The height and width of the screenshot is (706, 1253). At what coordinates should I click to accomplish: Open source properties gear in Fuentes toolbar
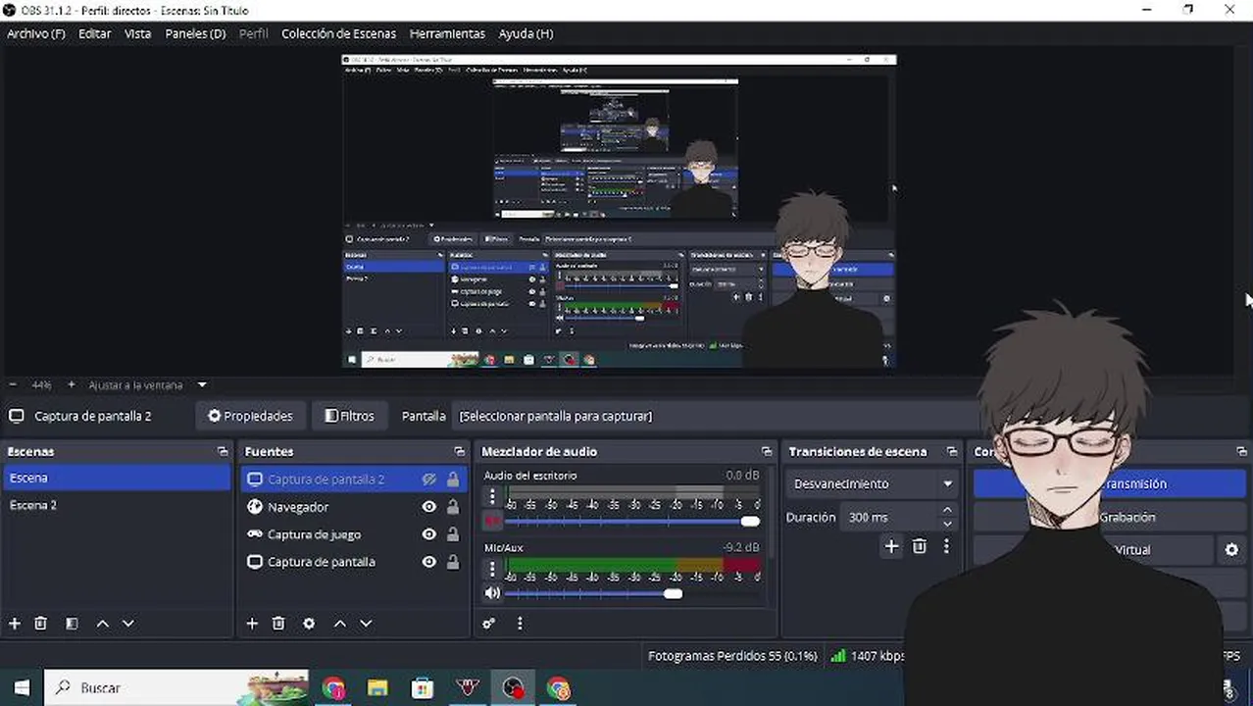click(x=309, y=624)
